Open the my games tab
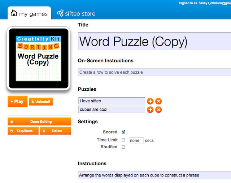 coord(29,13)
